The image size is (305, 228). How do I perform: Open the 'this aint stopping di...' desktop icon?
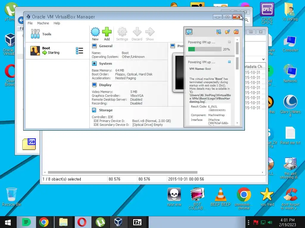290,168
